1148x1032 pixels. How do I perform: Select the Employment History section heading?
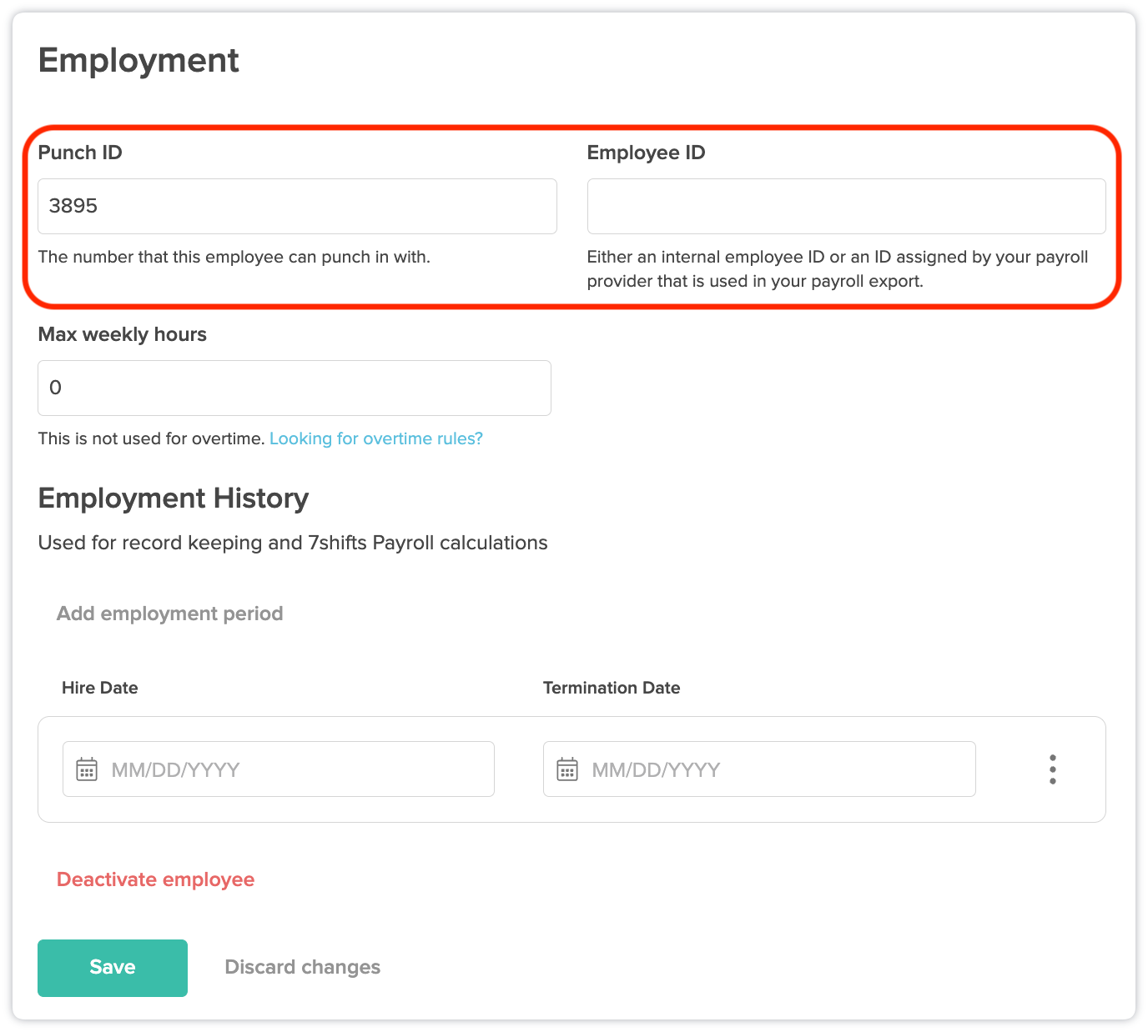[173, 498]
